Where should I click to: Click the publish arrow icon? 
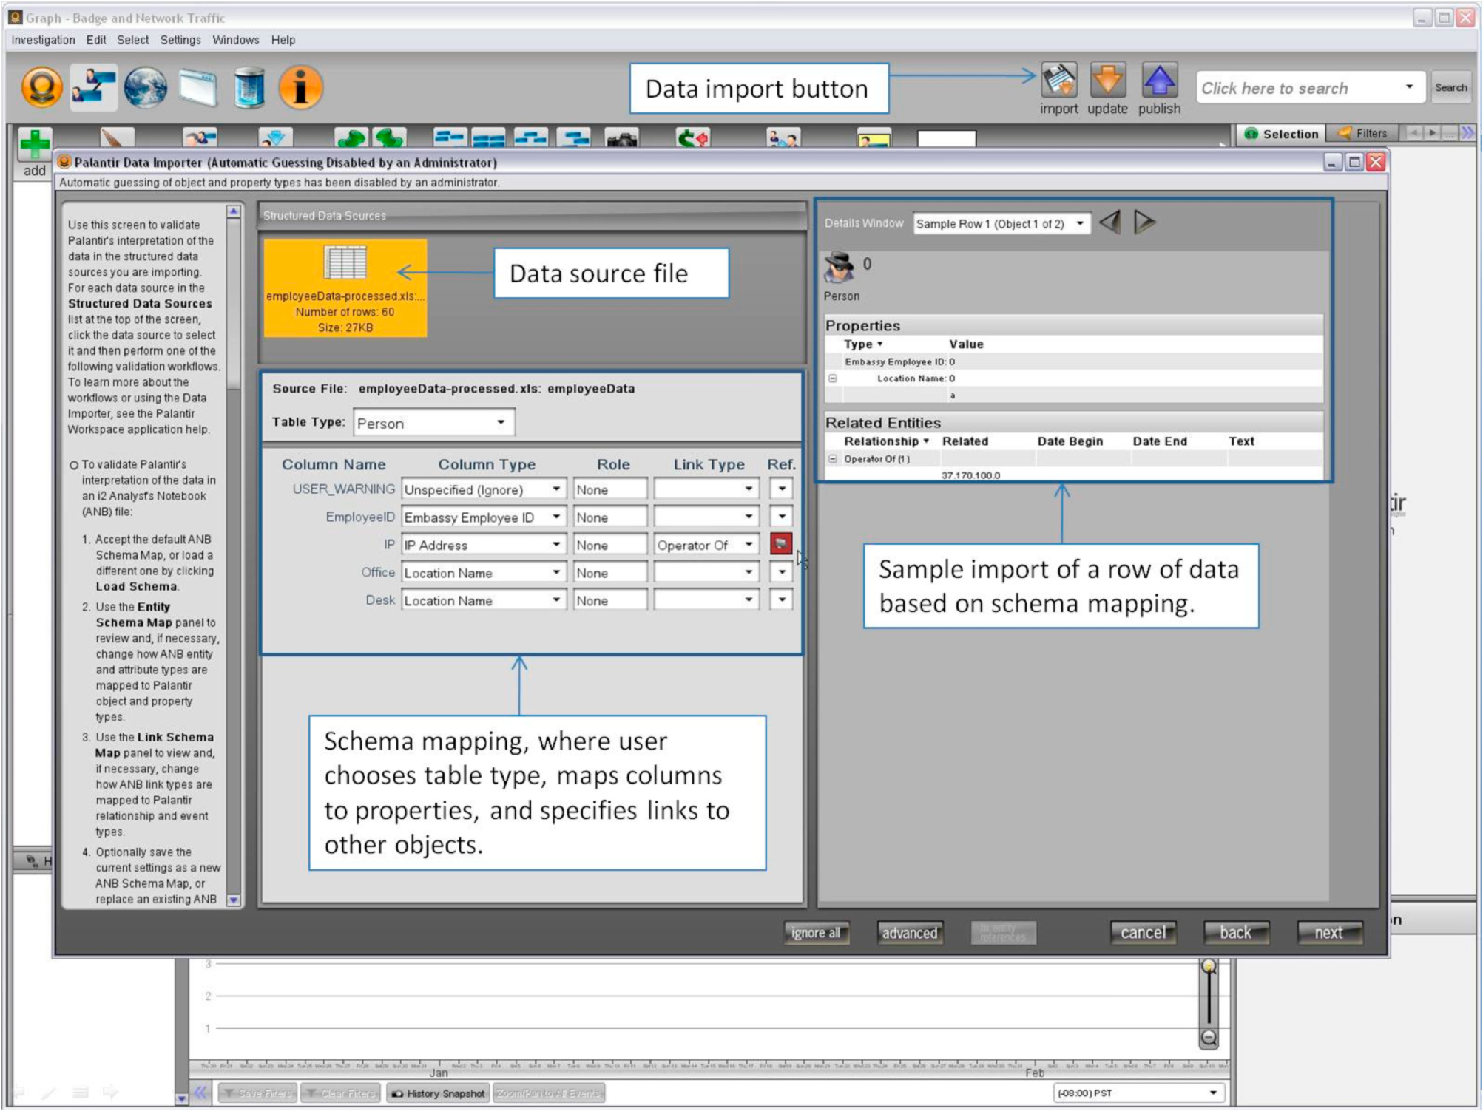pos(1159,81)
